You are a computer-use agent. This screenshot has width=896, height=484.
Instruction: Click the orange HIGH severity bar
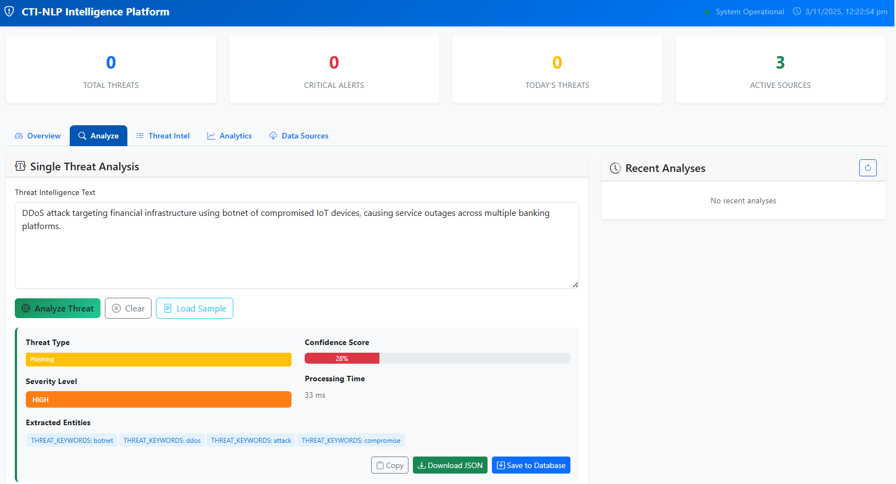[159, 399]
